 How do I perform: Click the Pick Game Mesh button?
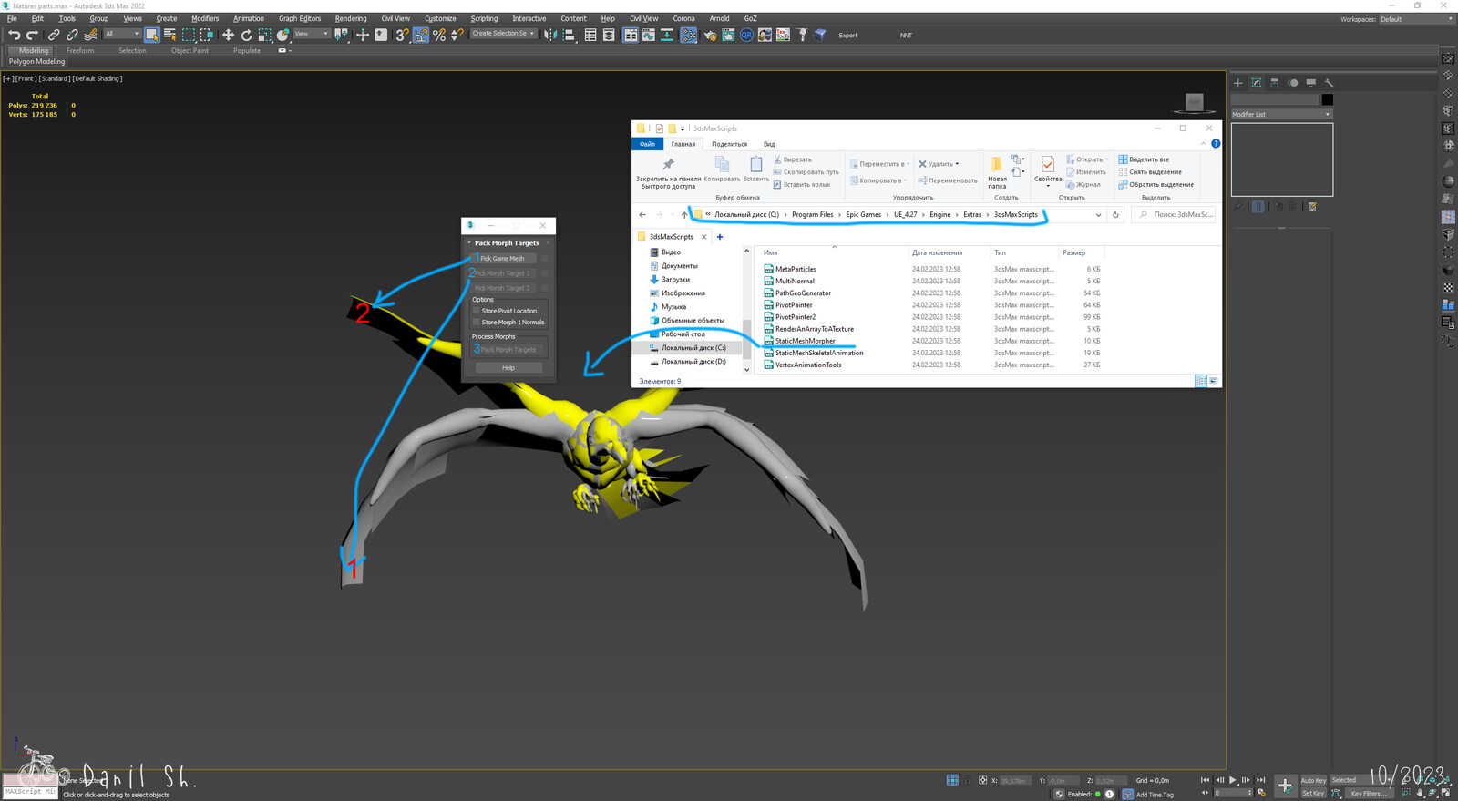[504, 259]
